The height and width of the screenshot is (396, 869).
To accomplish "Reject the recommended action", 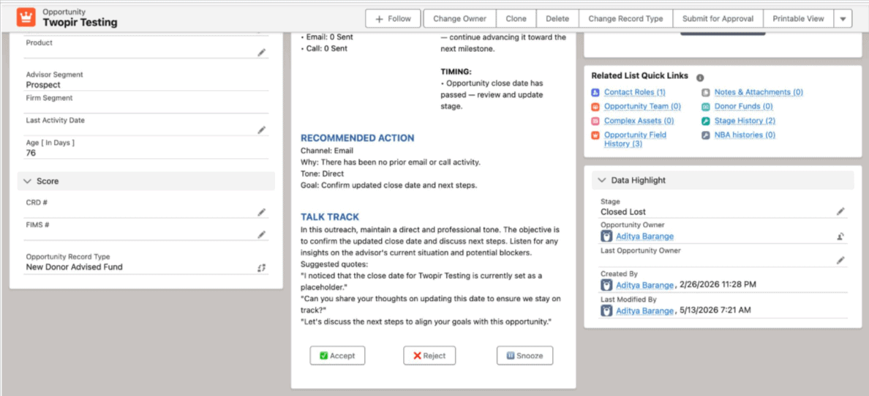I will coord(429,356).
